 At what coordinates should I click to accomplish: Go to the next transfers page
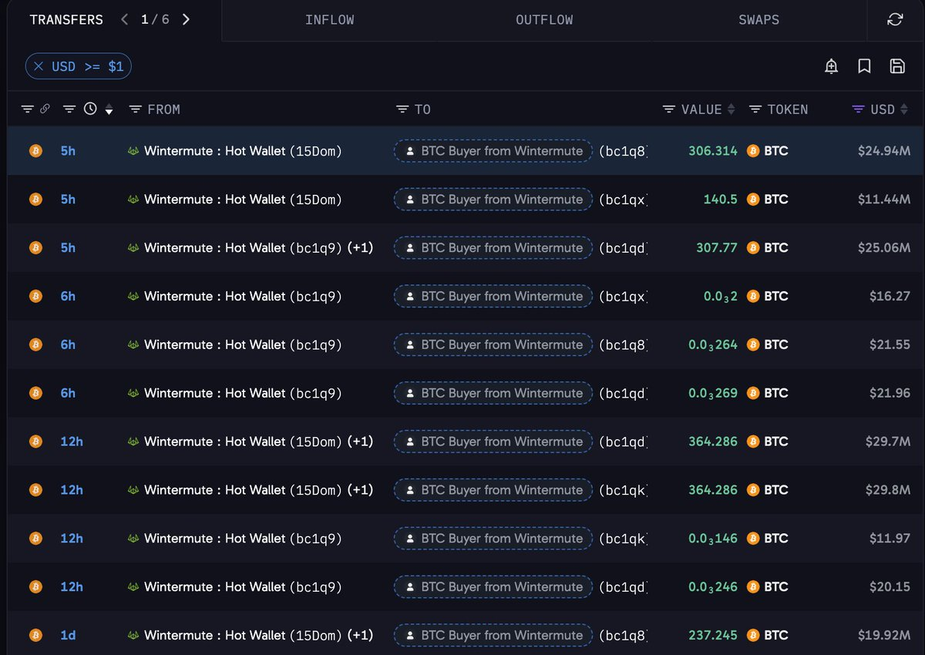coord(186,20)
